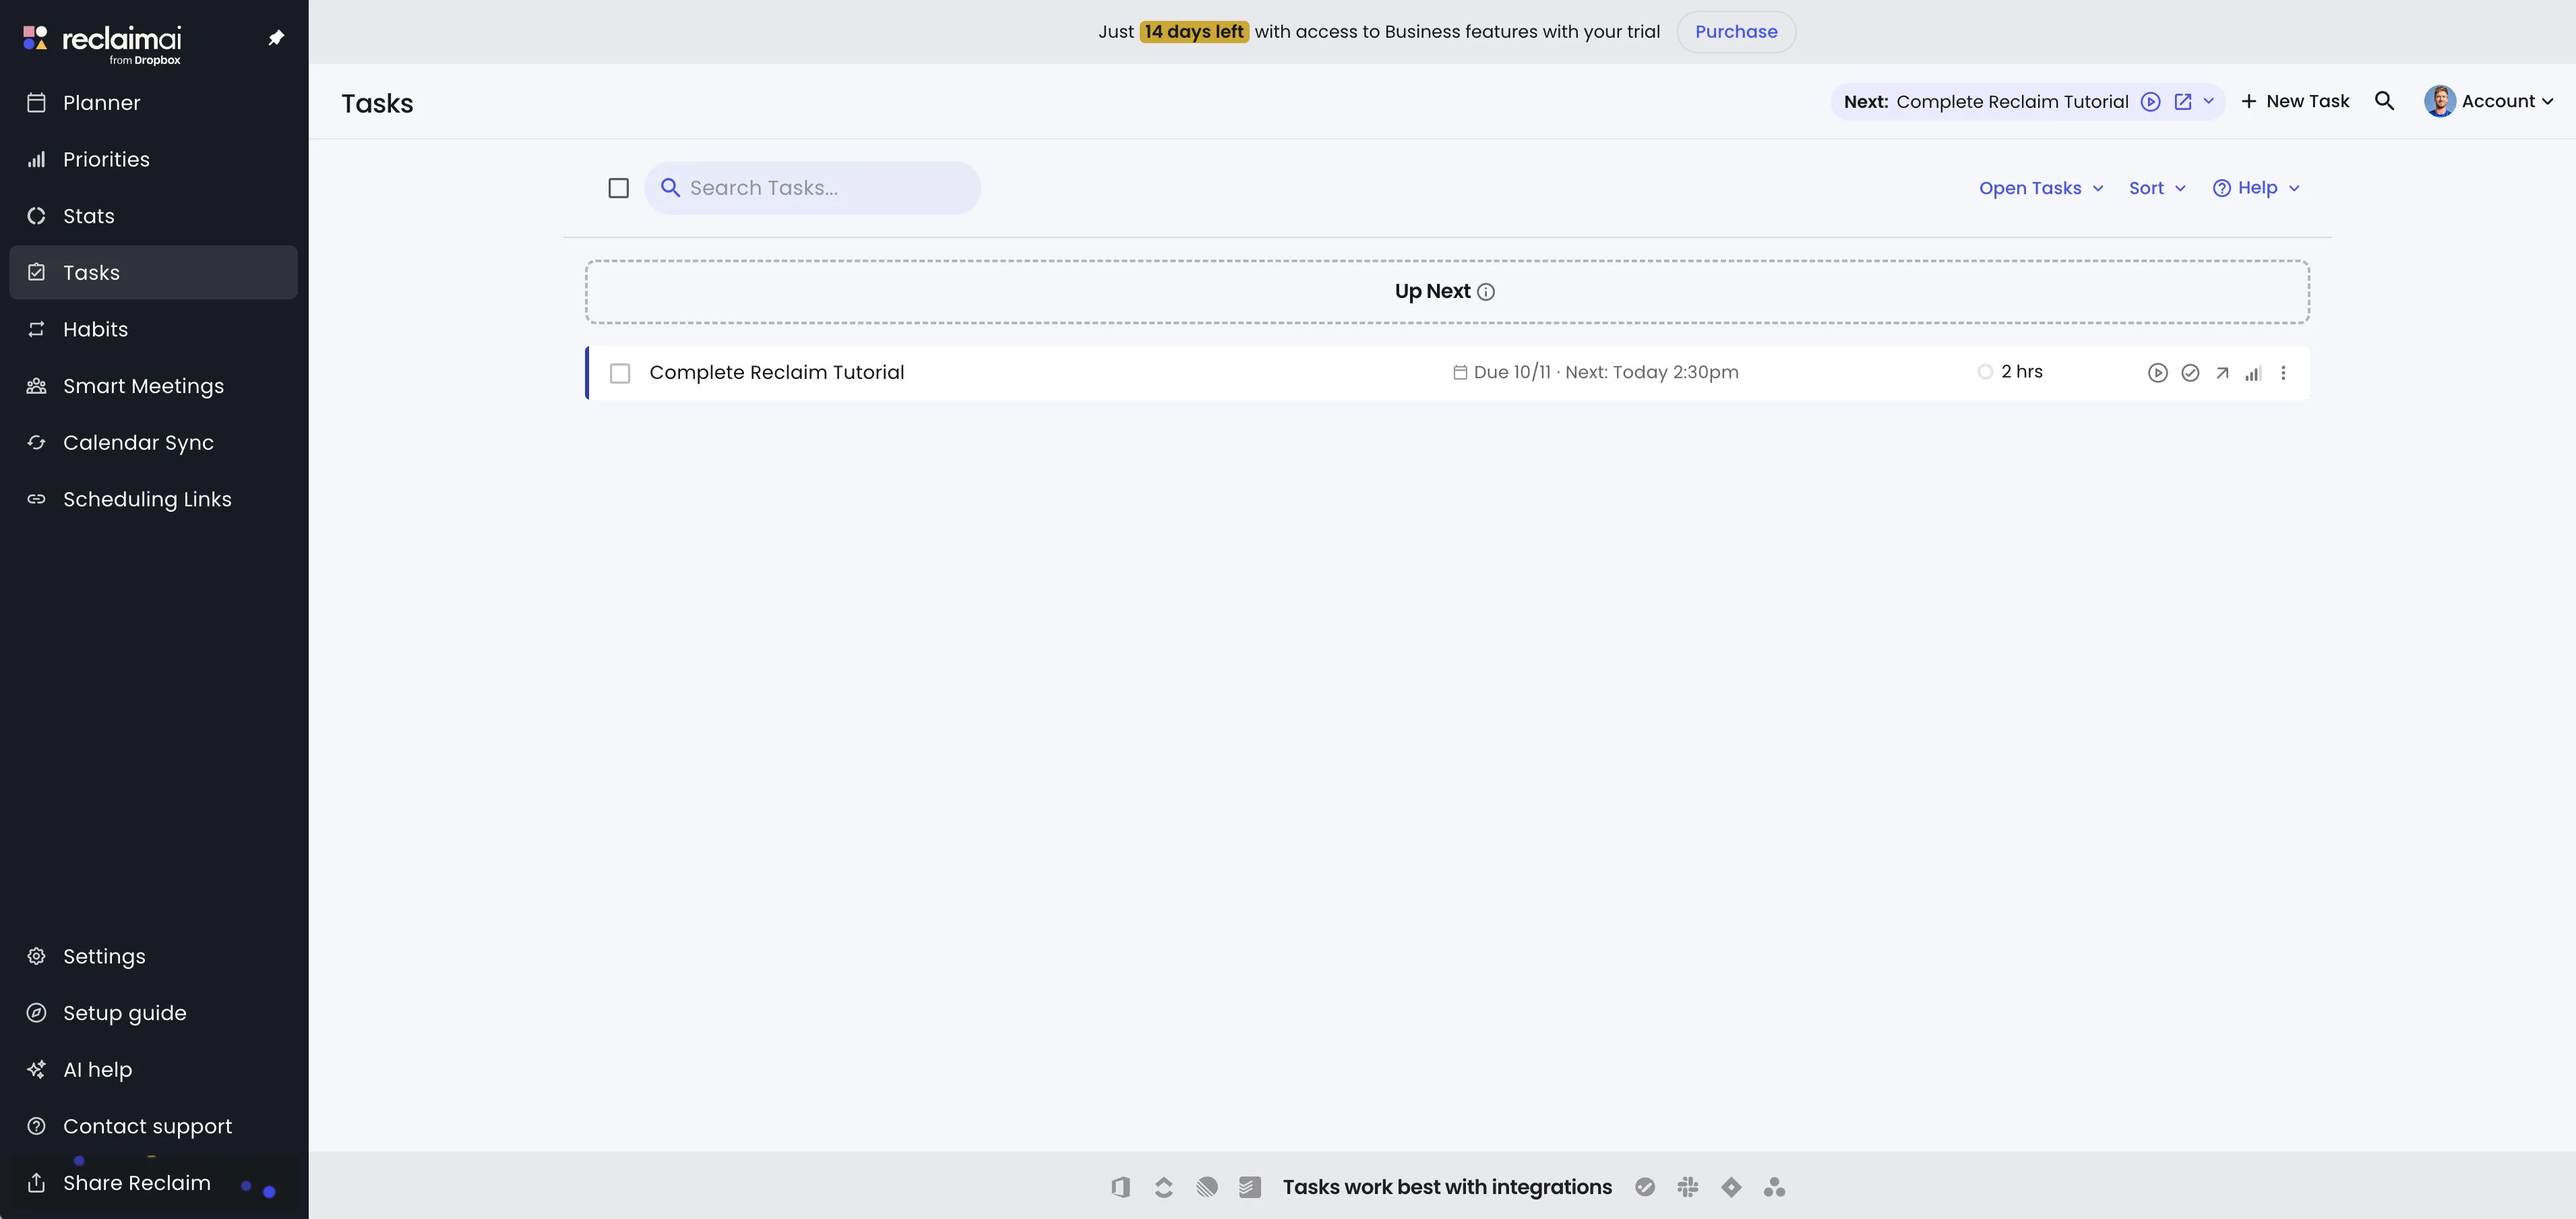This screenshot has height=1219, width=2576.
Task: Check the Complete Reclaim Tutorial checkbox
Action: 620,373
